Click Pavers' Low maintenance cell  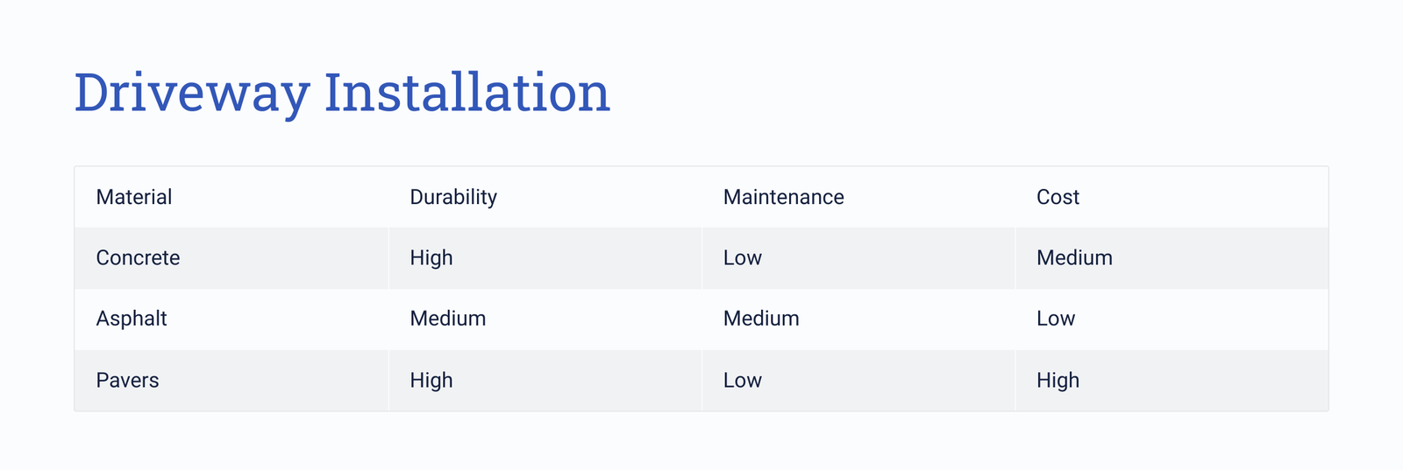tap(858, 381)
